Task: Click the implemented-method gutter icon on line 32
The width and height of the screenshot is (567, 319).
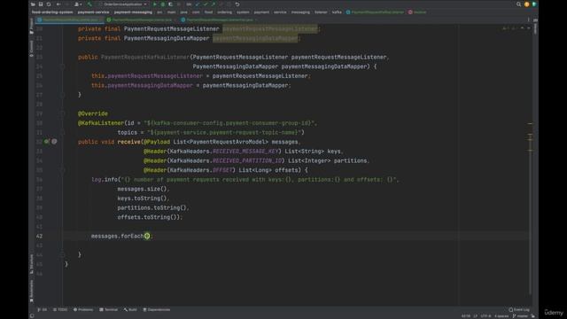Action: pos(47,142)
